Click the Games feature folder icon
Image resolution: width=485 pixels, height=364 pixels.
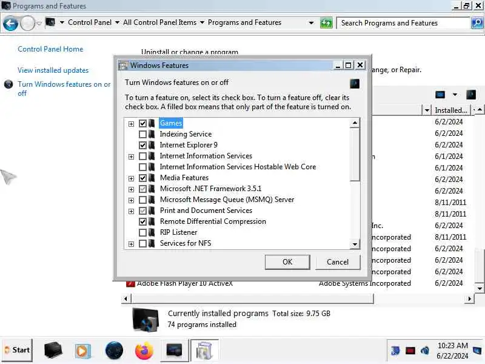[x=152, y=123]
